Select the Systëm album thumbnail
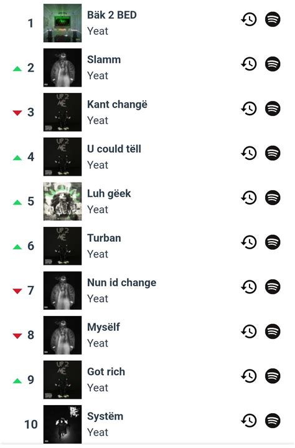295x448 pixels. [x=62, y=424]
